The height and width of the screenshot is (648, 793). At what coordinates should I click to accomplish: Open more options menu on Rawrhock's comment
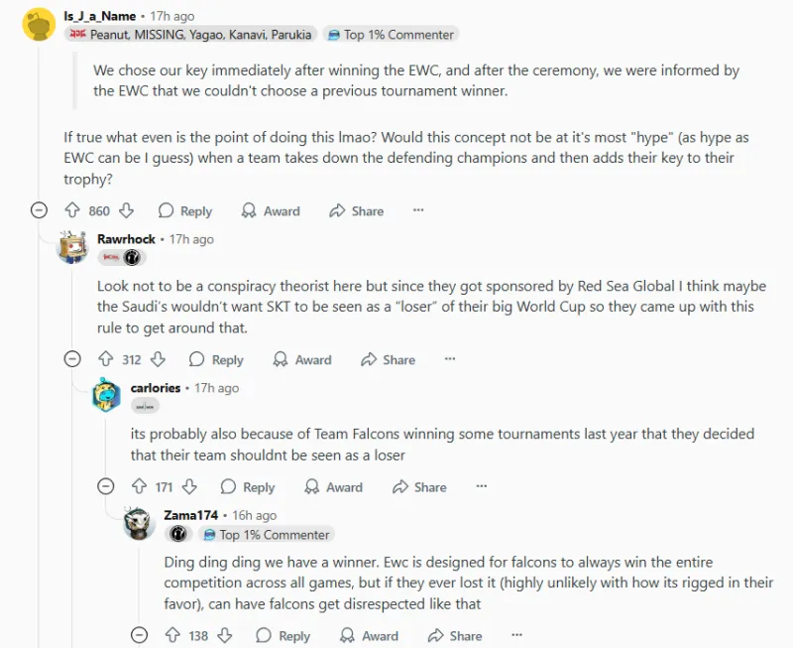tap(450, 359)
